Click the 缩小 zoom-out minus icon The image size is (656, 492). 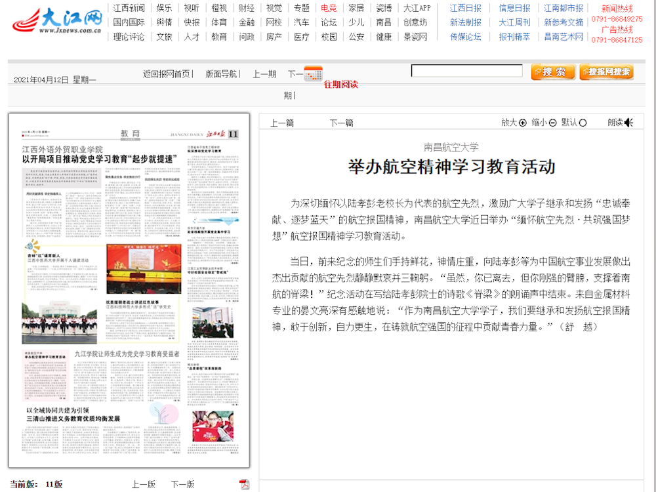[553, 123]
